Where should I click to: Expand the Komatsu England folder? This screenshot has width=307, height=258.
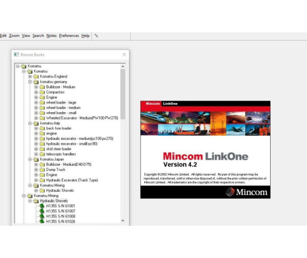(x=30, y=77)
